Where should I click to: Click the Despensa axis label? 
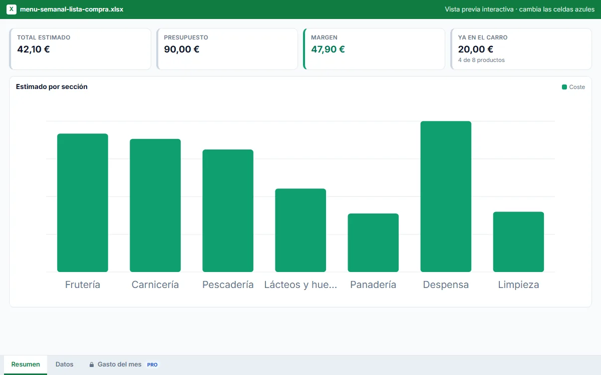(446, 284)
